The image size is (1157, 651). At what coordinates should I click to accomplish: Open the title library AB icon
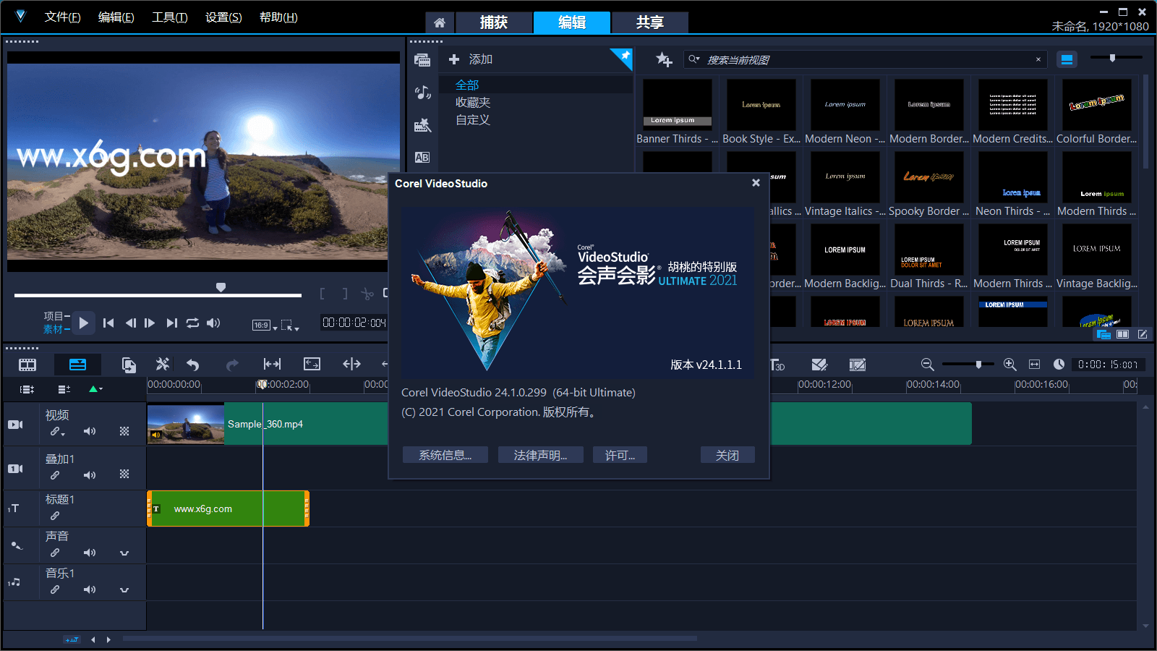422,157
